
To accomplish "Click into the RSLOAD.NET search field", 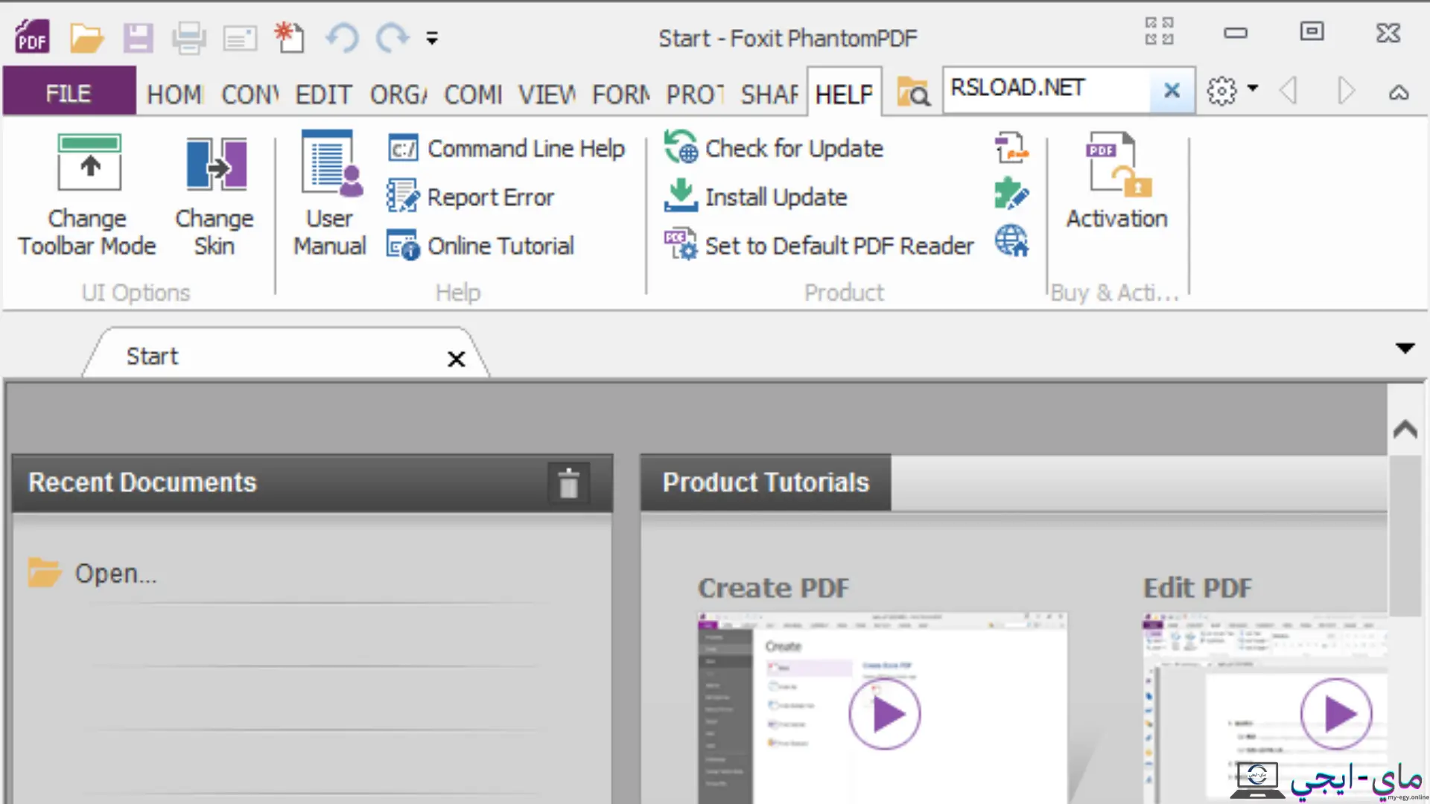I will click(x=1047, y=89).
